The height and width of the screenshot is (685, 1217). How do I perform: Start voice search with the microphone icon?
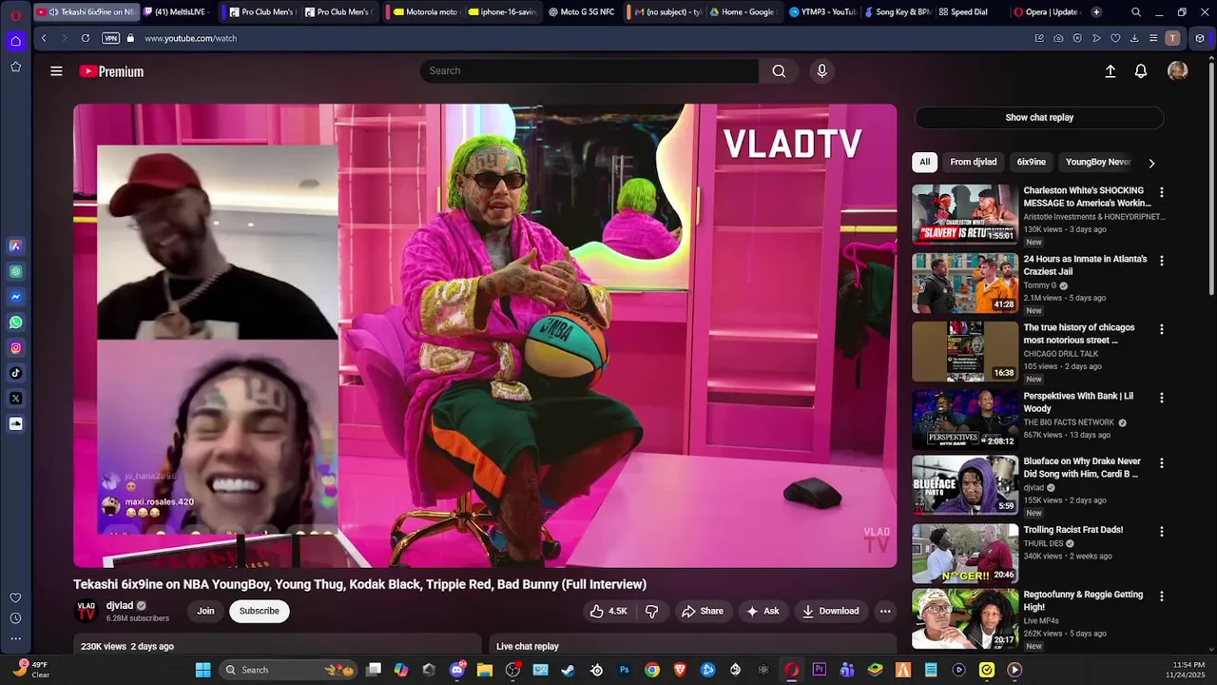point(822,70)
